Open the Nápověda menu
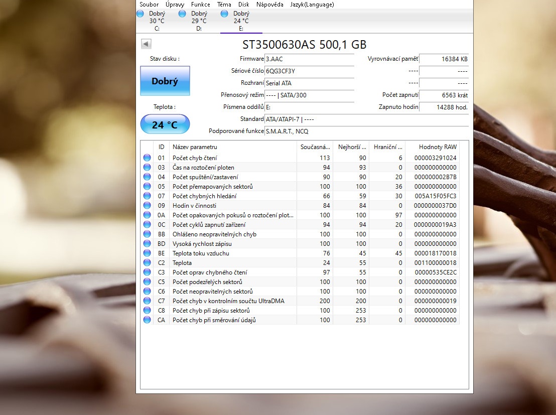The image size is (556, 415). [x=270, y=4]
